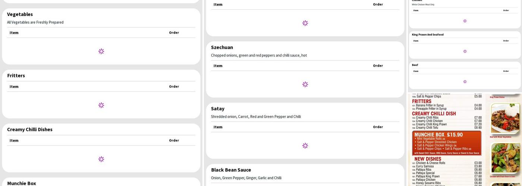Click the Item column header in Satay

pos(218,127)
